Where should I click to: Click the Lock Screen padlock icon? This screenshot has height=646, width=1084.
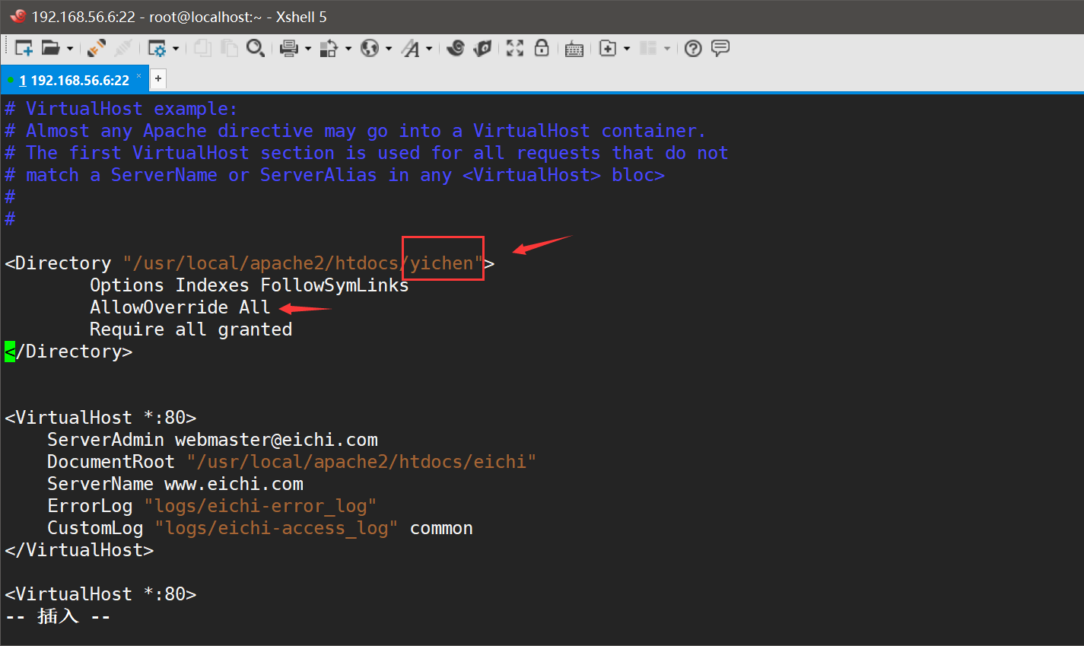click(x=542, y=48)
